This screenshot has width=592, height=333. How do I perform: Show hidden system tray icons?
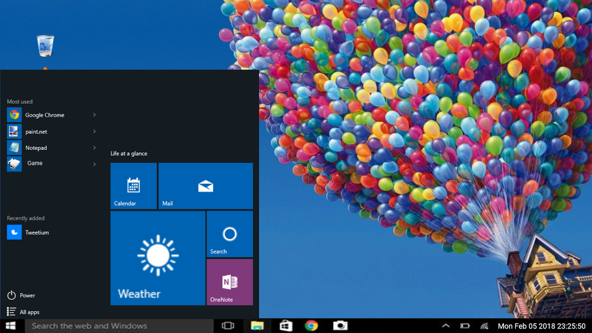445,326
